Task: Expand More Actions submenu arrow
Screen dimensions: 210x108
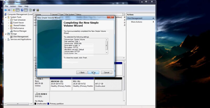Action: [153, 22]
